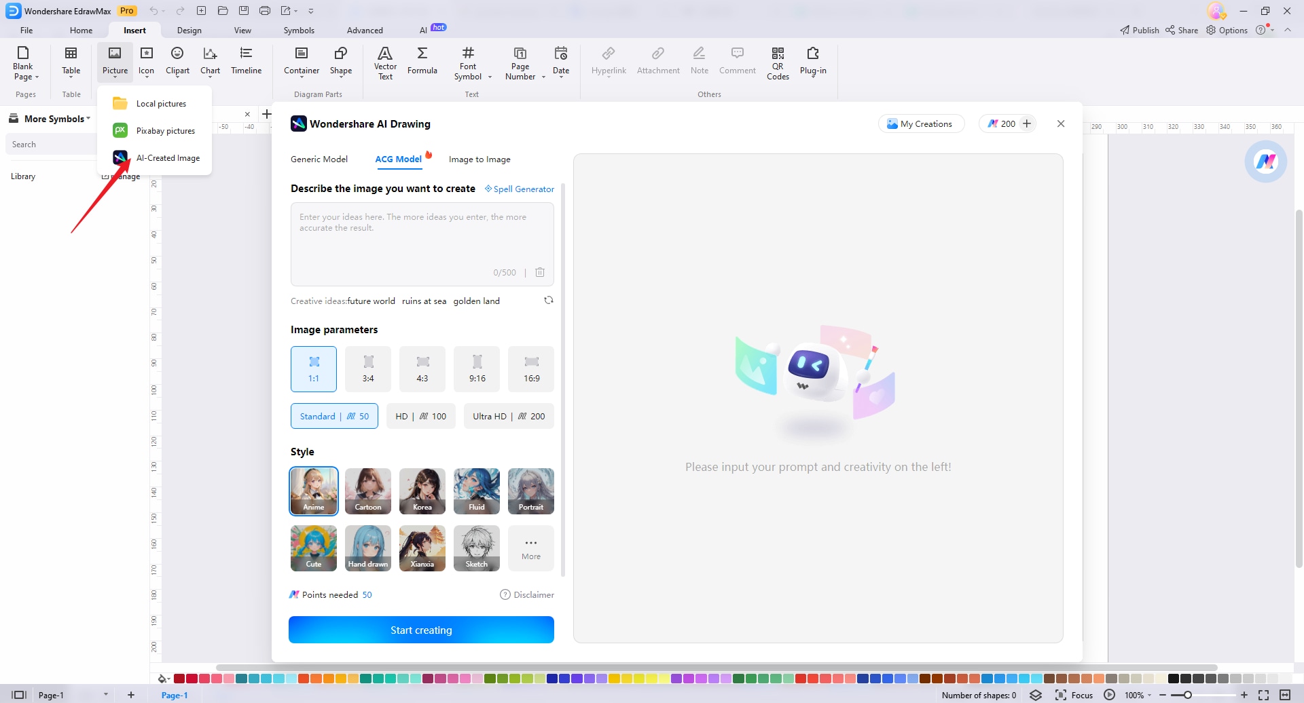Viewport: 1304px width, 703px height.
Task: Add a Note
Action: 700,61
